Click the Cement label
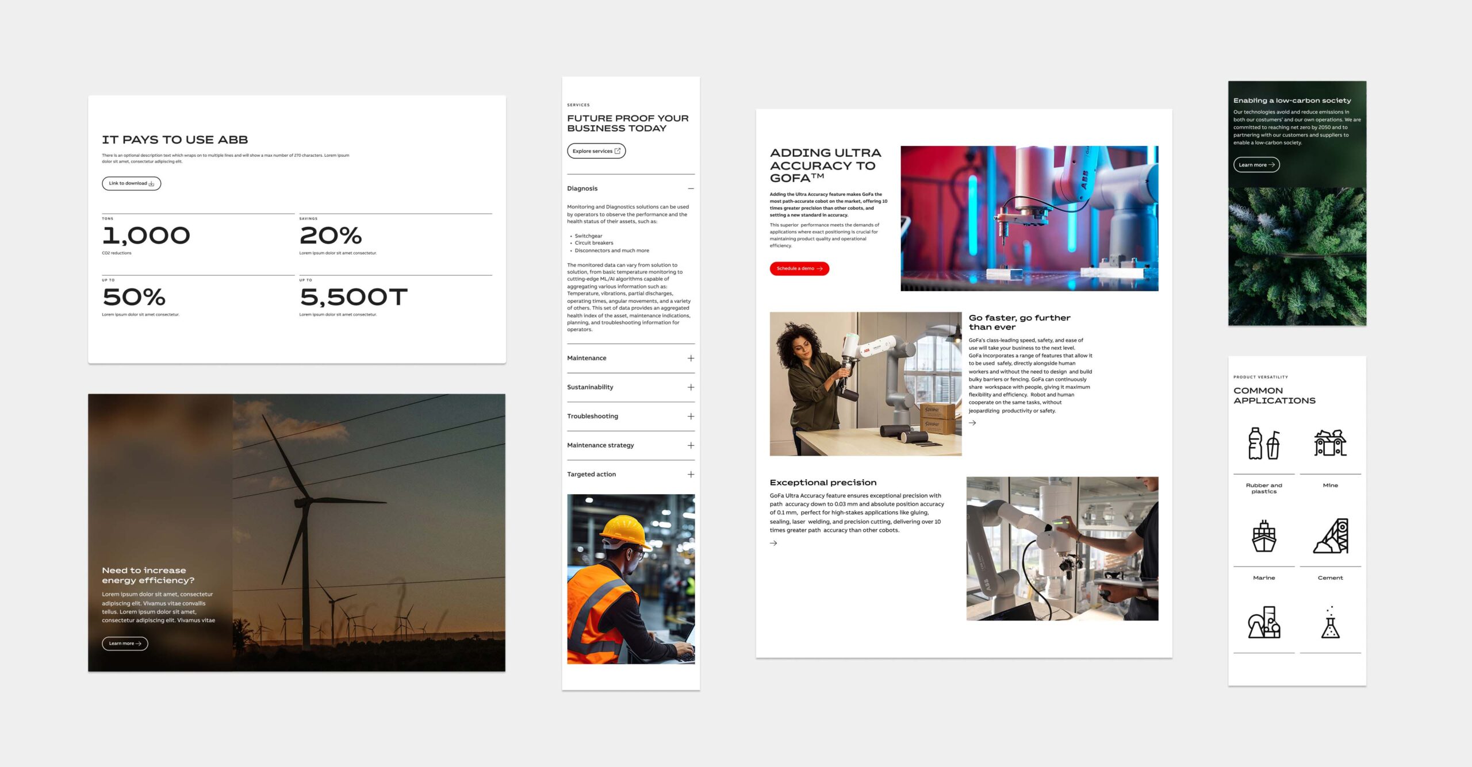The height and width of the screenshot is (767, 1472). (1331, 578)
